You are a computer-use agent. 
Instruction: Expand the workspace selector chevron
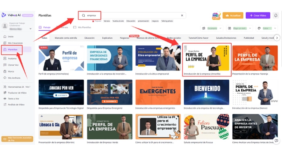(x=30, y=29)
